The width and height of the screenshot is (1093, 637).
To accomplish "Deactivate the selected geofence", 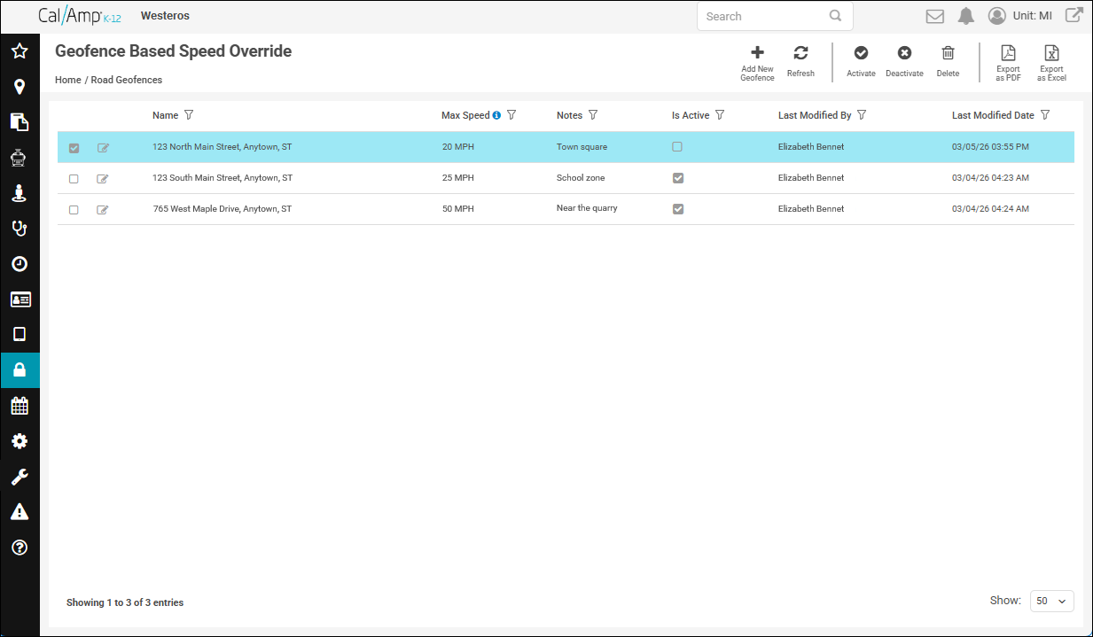I will [x=904, y=62].
